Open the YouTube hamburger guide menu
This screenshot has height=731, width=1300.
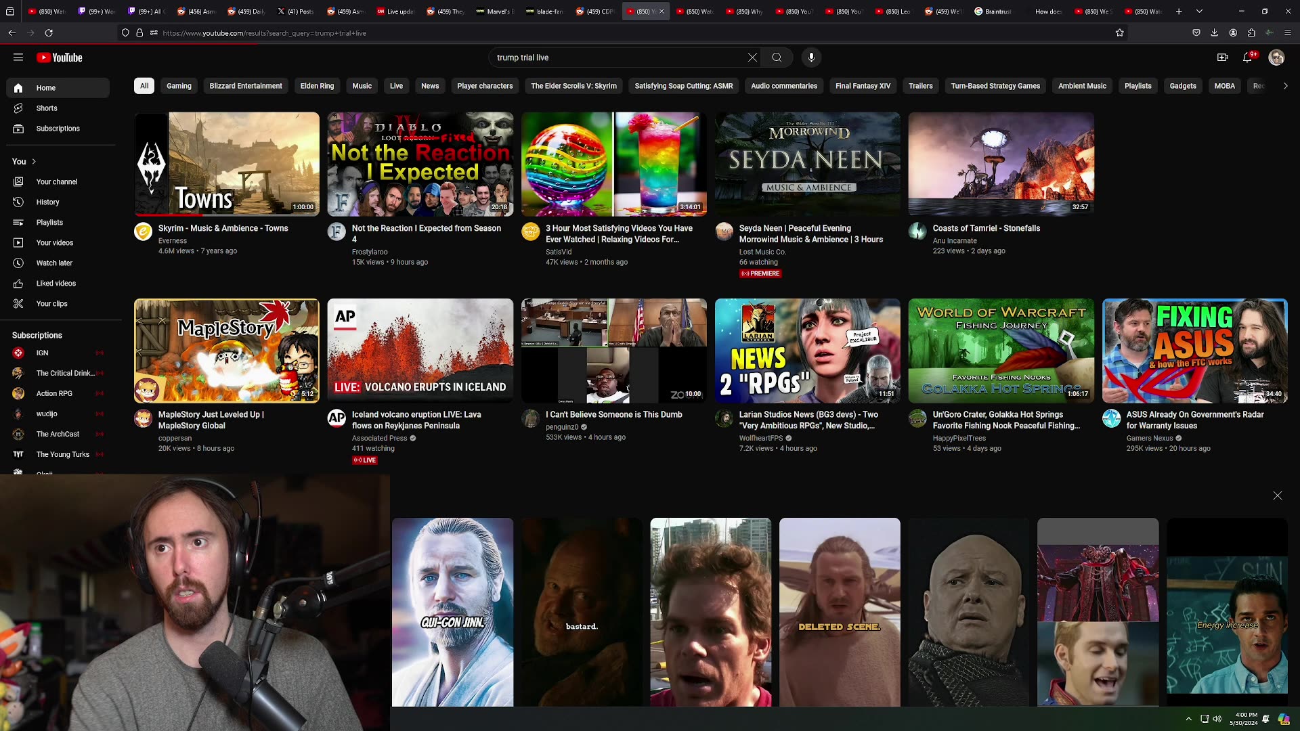pos(18,58)
